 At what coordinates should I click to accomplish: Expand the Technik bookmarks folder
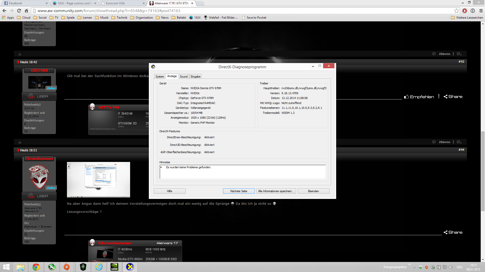click(x=119, y=18)
